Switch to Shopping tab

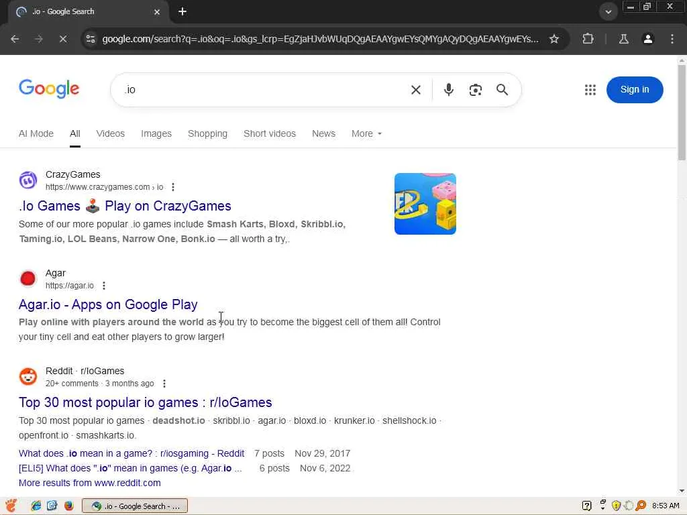(x=208, y=133)
